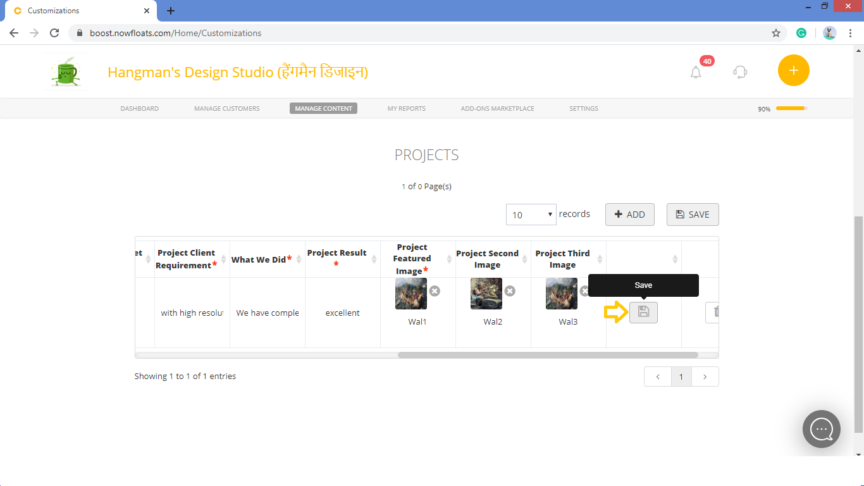Open the records-per-page dropdown
This screenshot has height=486, width=864.
pyautogui.click(x=531, y=215)
